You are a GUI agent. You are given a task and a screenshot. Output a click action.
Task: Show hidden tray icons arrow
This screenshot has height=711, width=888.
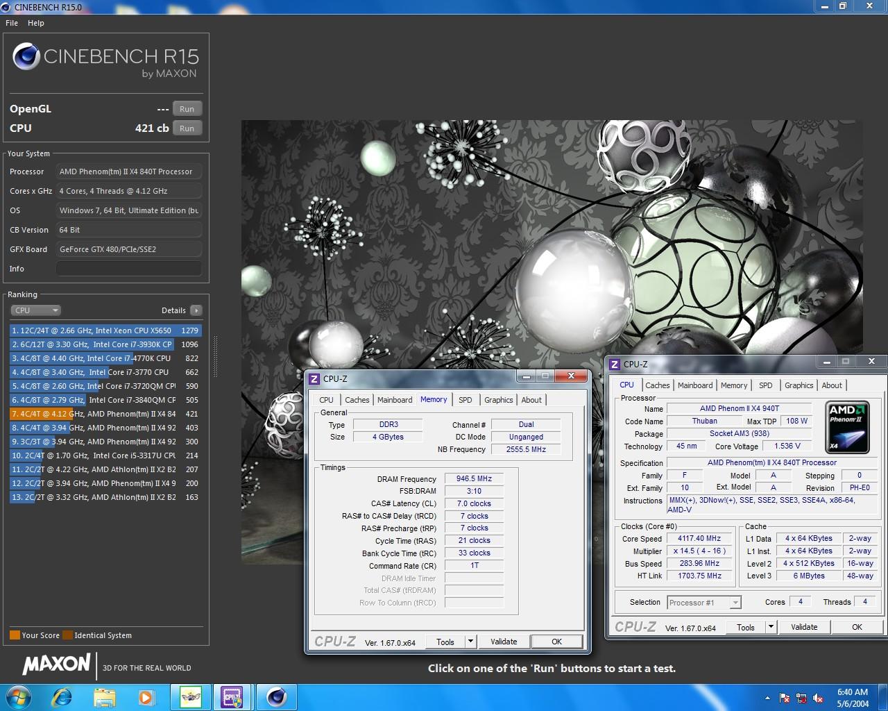767,698
